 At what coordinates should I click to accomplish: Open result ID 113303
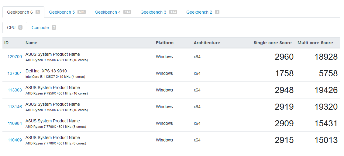[15, 90]
